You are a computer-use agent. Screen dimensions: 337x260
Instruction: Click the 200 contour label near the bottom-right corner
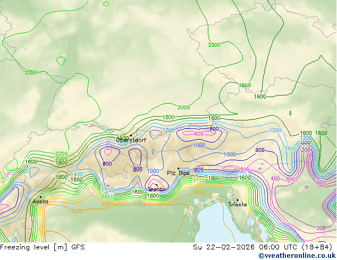coord(321,228)
